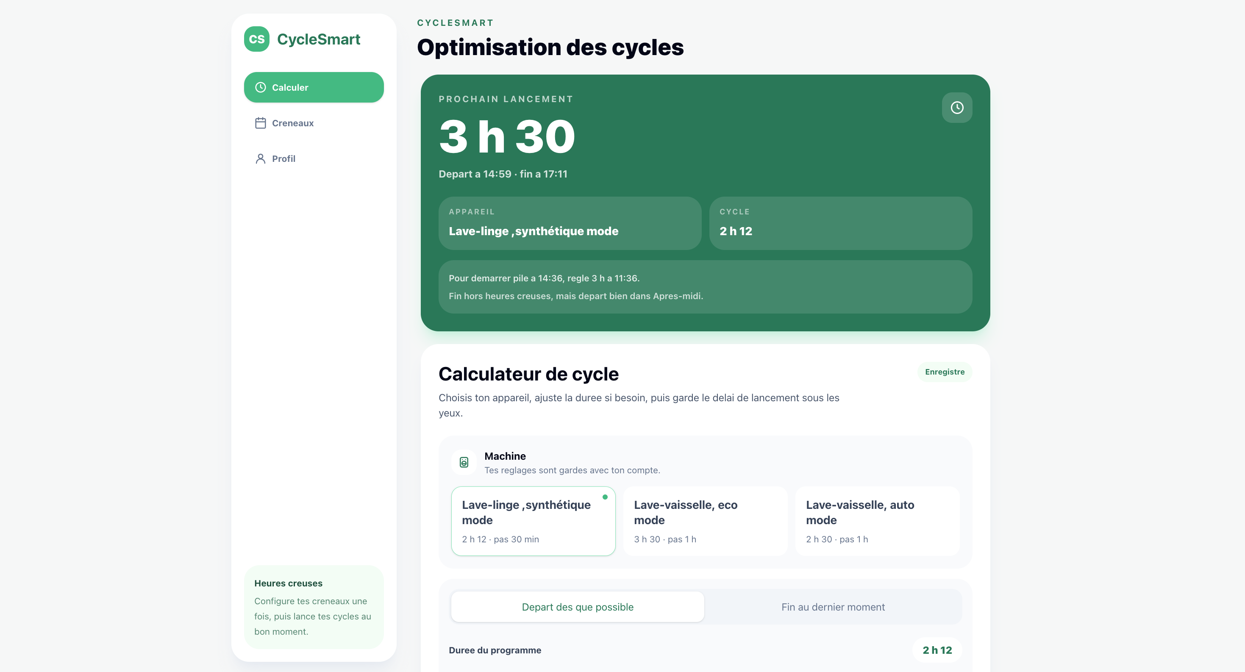Click the 3 h 30 countdown text
Viewport: 1245px width, 672px height.
click(507, 137)
